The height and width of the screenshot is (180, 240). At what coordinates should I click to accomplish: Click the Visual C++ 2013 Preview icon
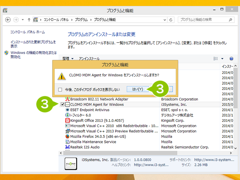point(67,131)
